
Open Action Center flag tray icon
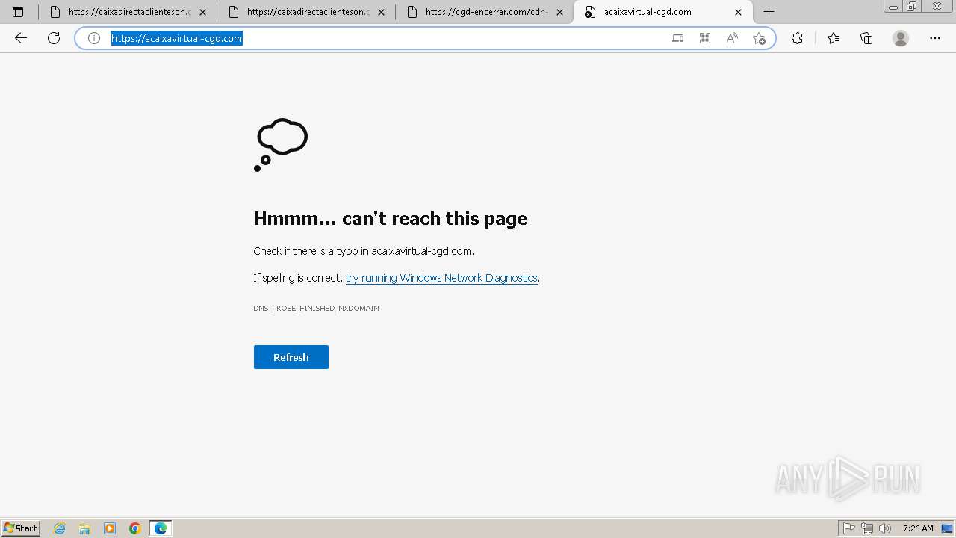coord(849,528)
